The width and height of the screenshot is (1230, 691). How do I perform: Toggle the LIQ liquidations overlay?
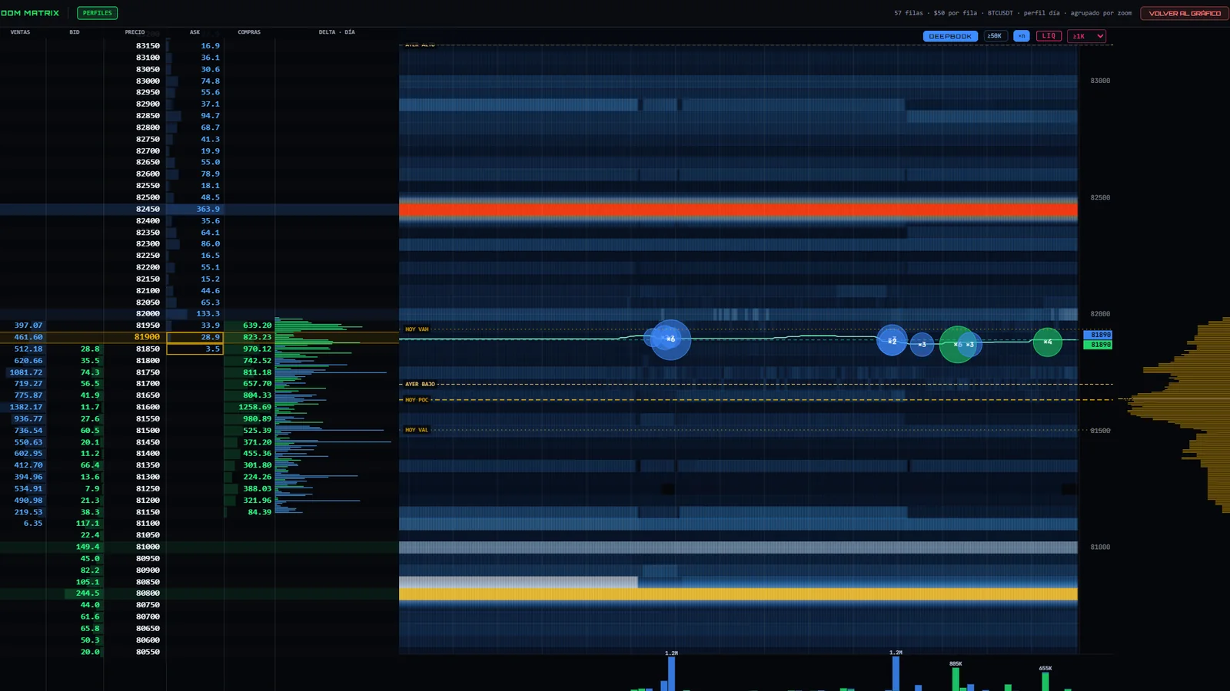[x=1049, y=36]
